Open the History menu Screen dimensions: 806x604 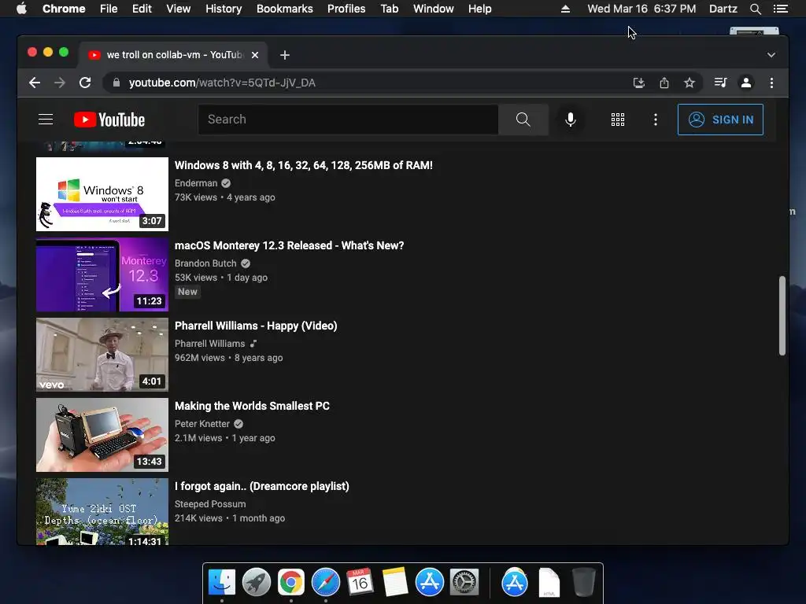tap(223, 9)
